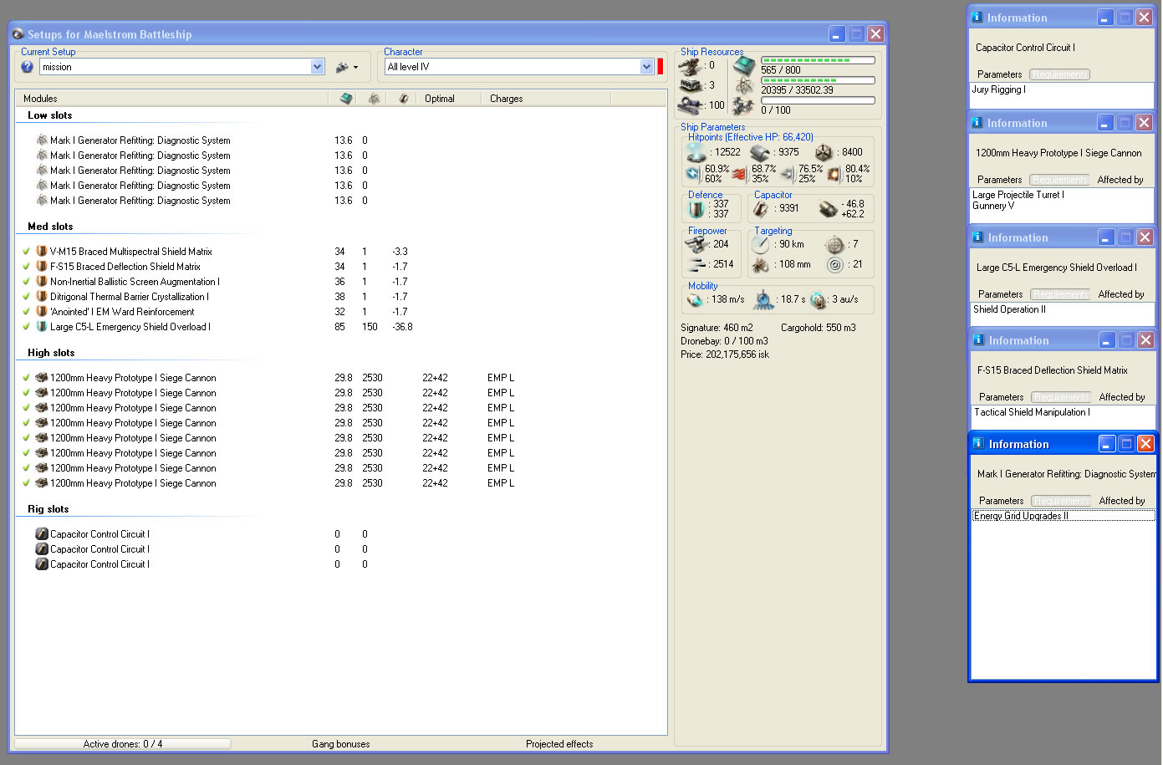Click the capacitor capacity icon
The image size is (1163, 765).
coord(762,208)
